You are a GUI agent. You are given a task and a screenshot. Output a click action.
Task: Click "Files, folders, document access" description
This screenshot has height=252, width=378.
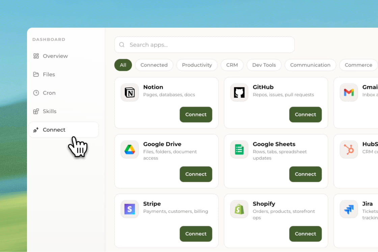(170, 155)
